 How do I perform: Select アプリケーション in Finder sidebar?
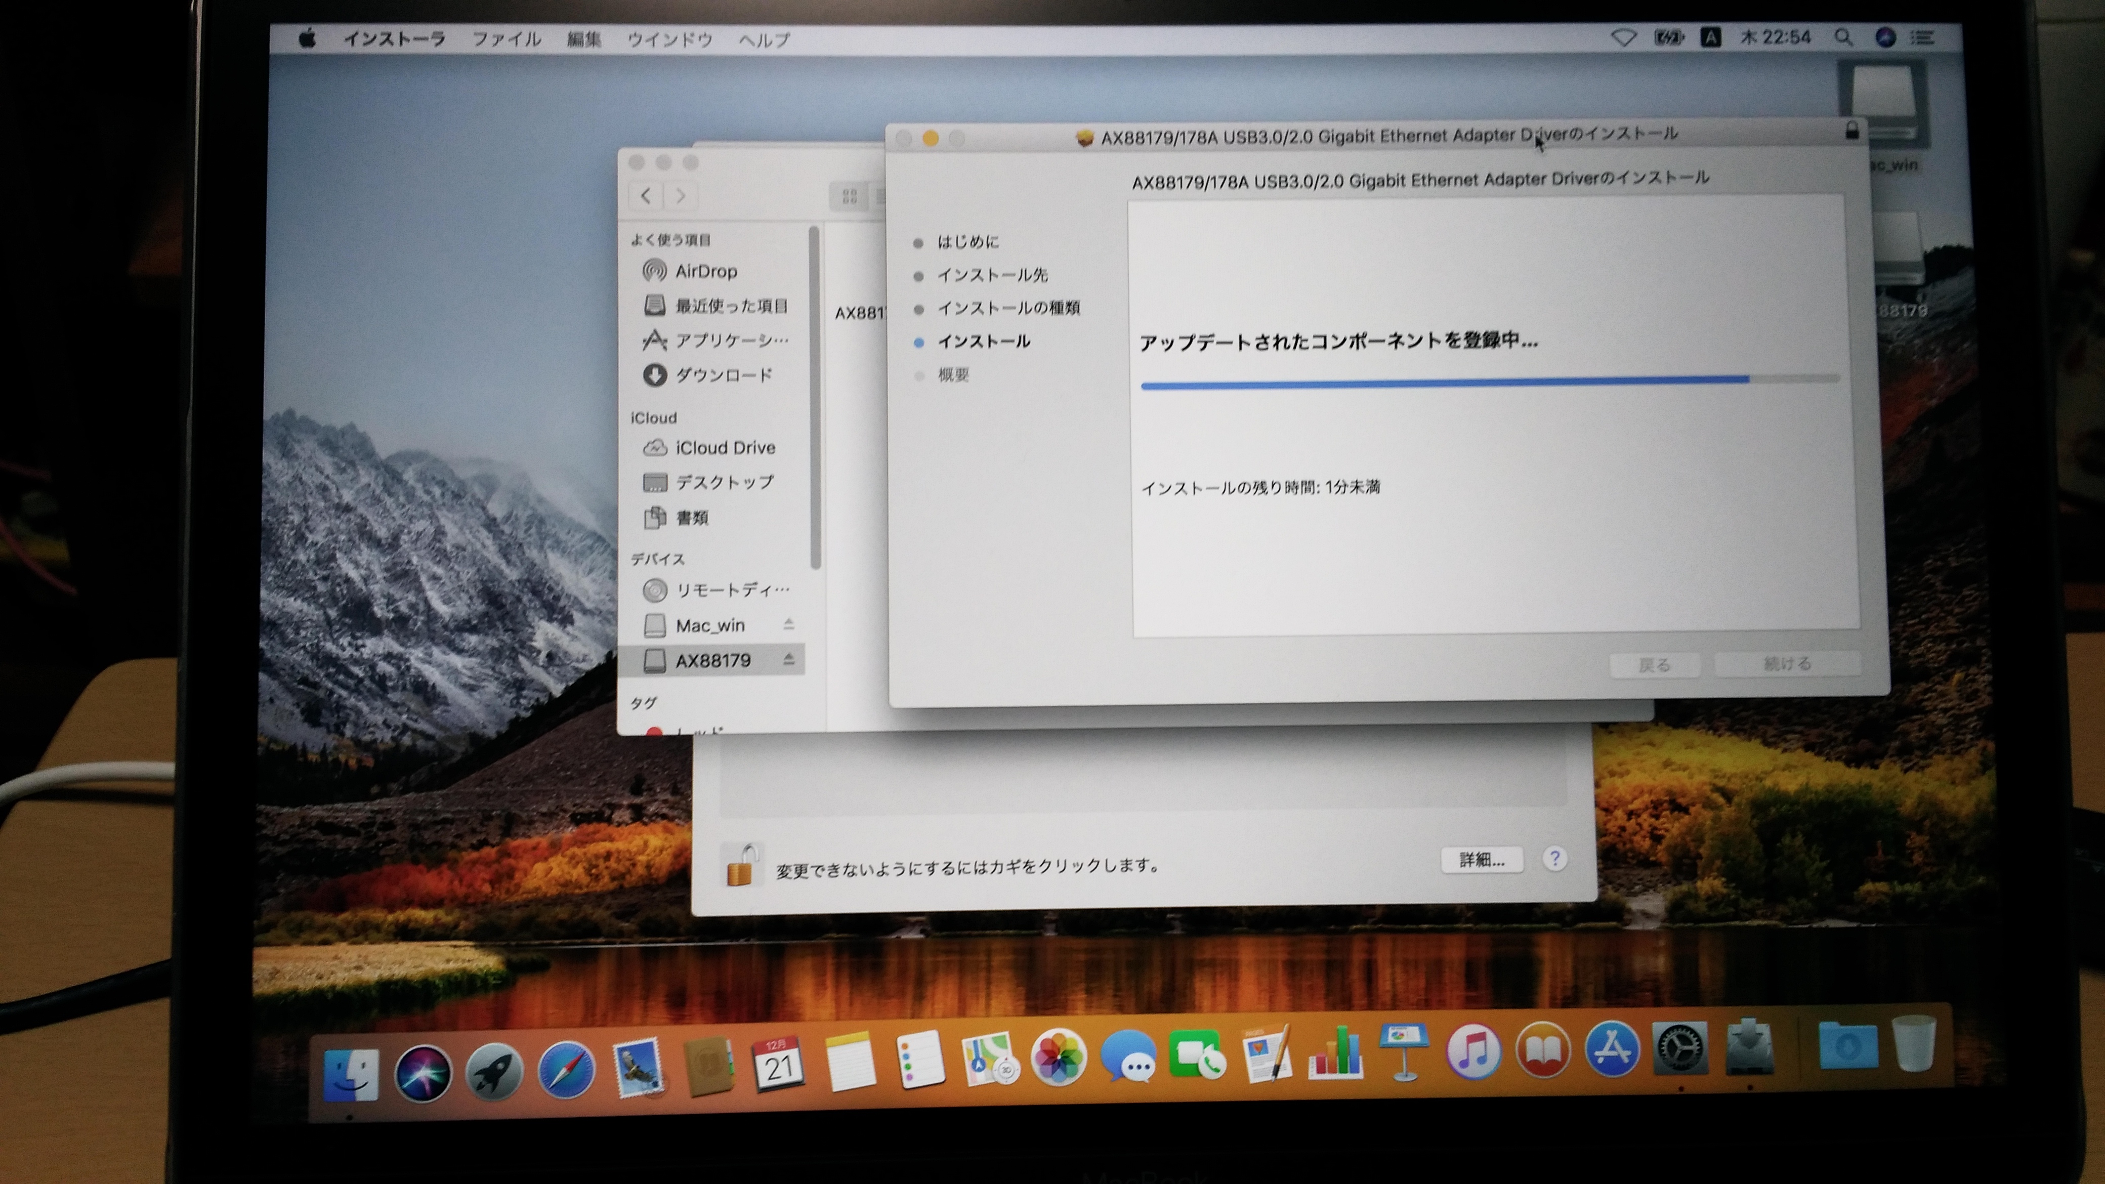click(x=716, y=340)
